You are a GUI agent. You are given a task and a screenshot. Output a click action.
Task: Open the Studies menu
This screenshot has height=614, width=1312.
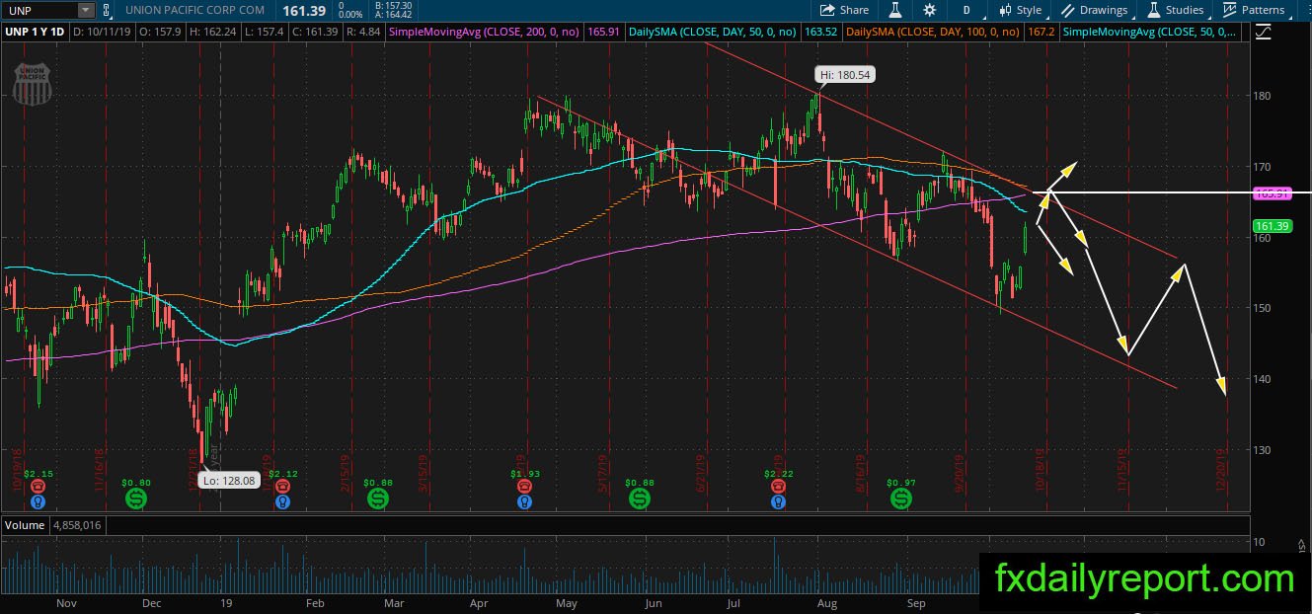1176,10
